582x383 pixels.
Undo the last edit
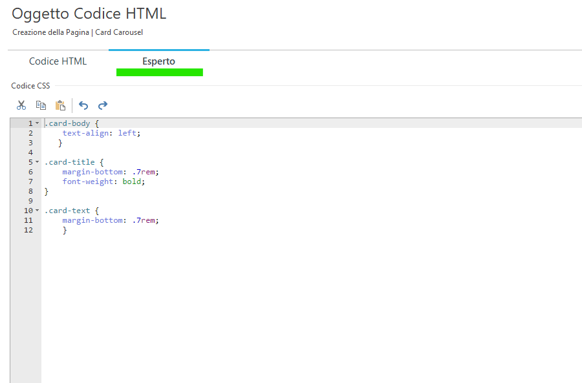[83, 105]
